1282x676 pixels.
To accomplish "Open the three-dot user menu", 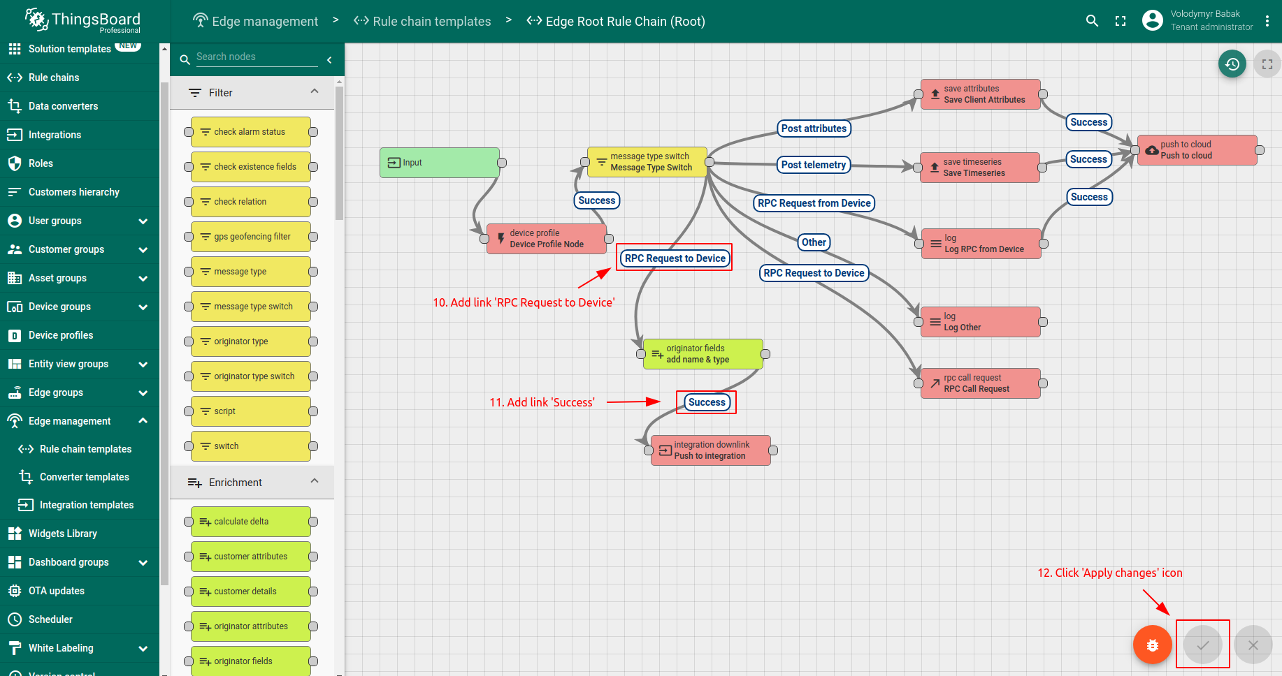I will (x=1267, y=21).
